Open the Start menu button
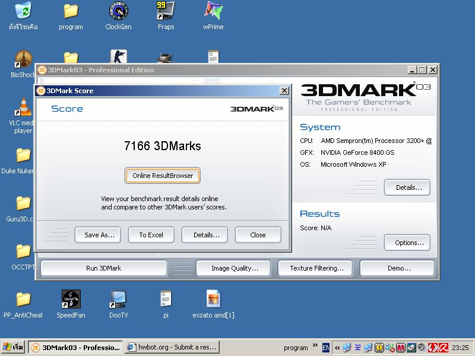The image size is (475, 356). coord(13,347)
